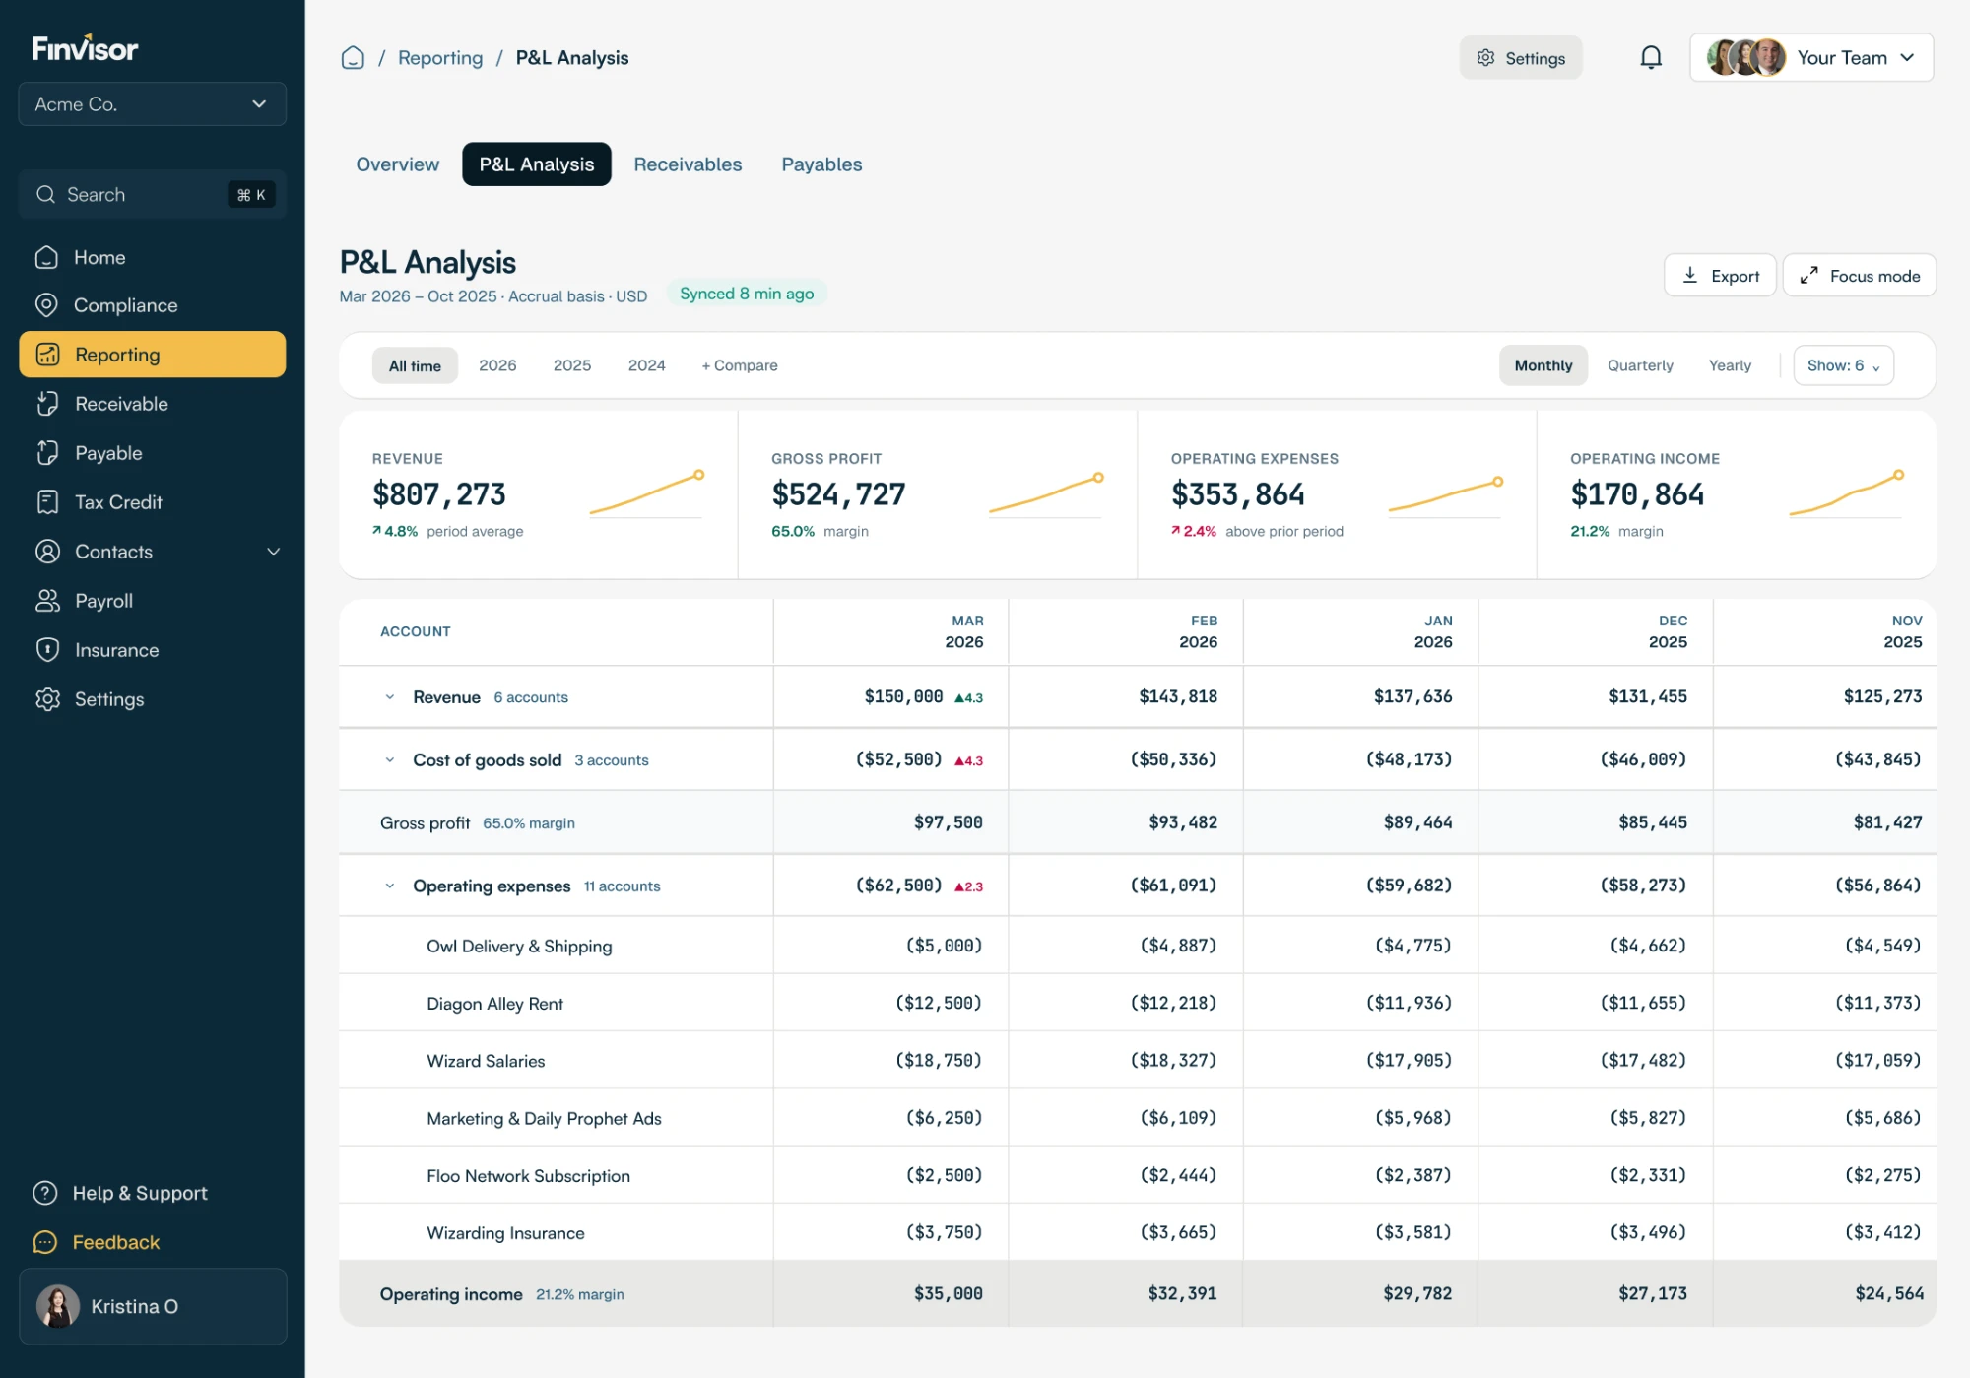Click Kristina O's avatar photo
Image resolution: width=1970 pixels, height=1378 pixels.
point(57,1306)
